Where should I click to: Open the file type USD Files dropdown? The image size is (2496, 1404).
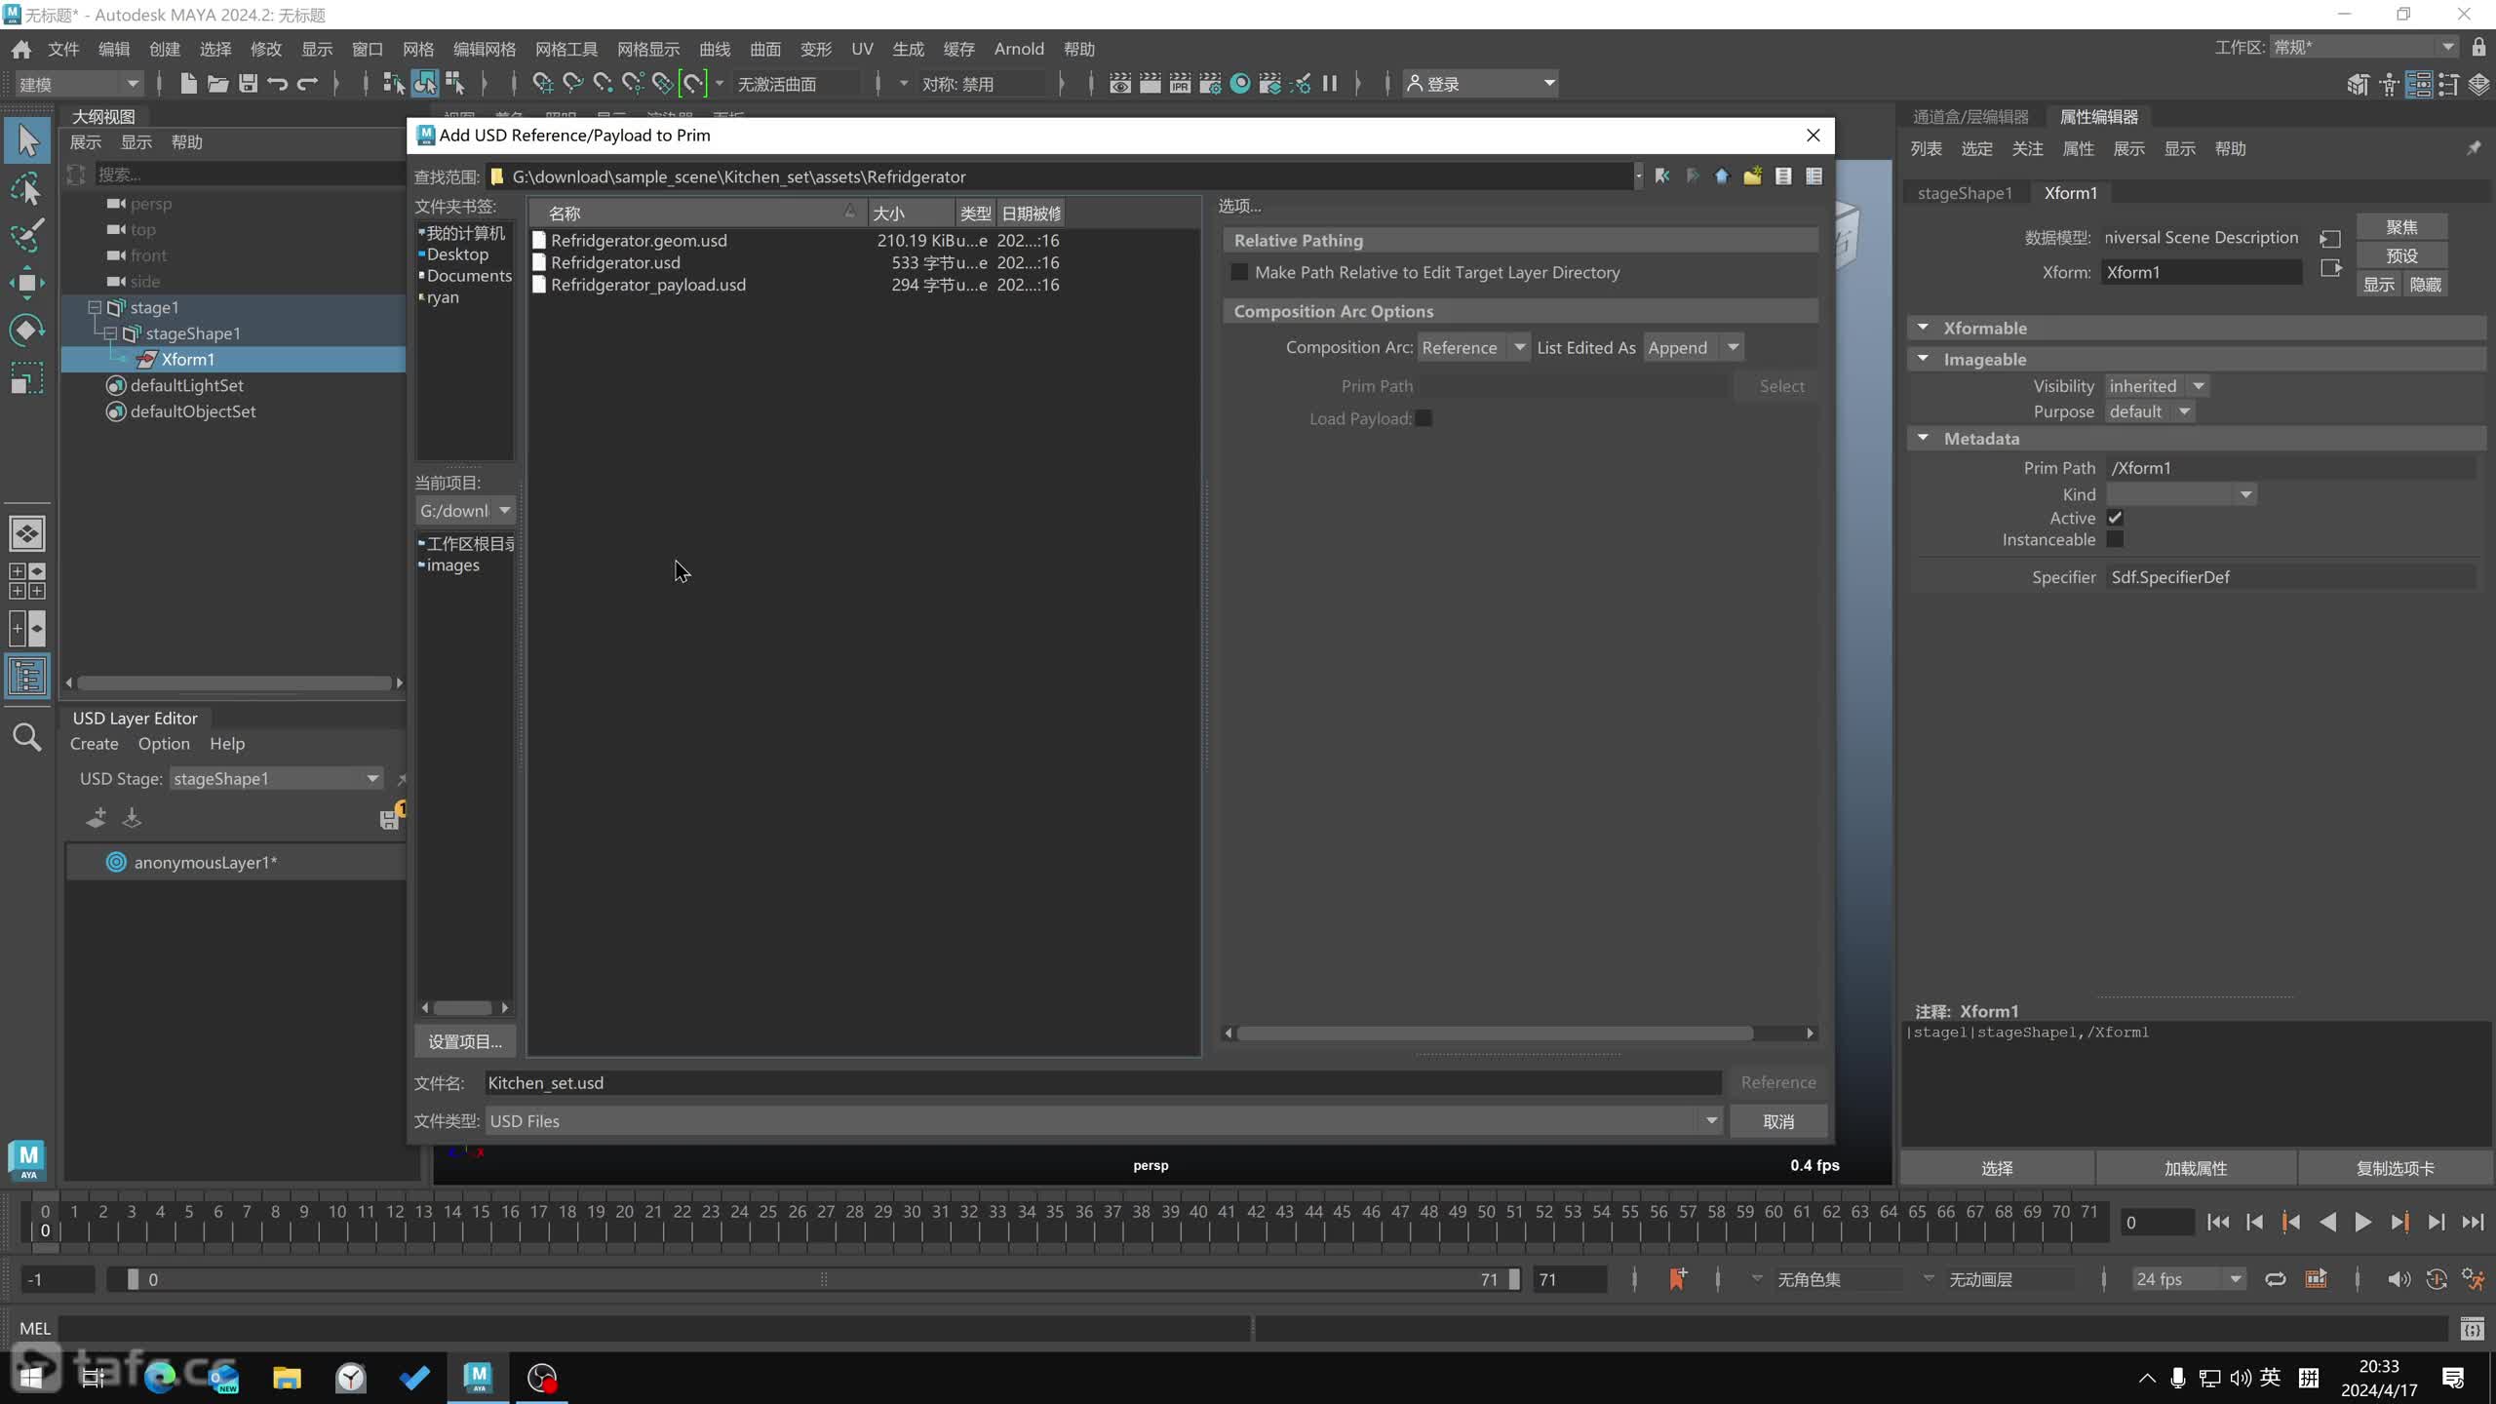coord(1104,1121)
